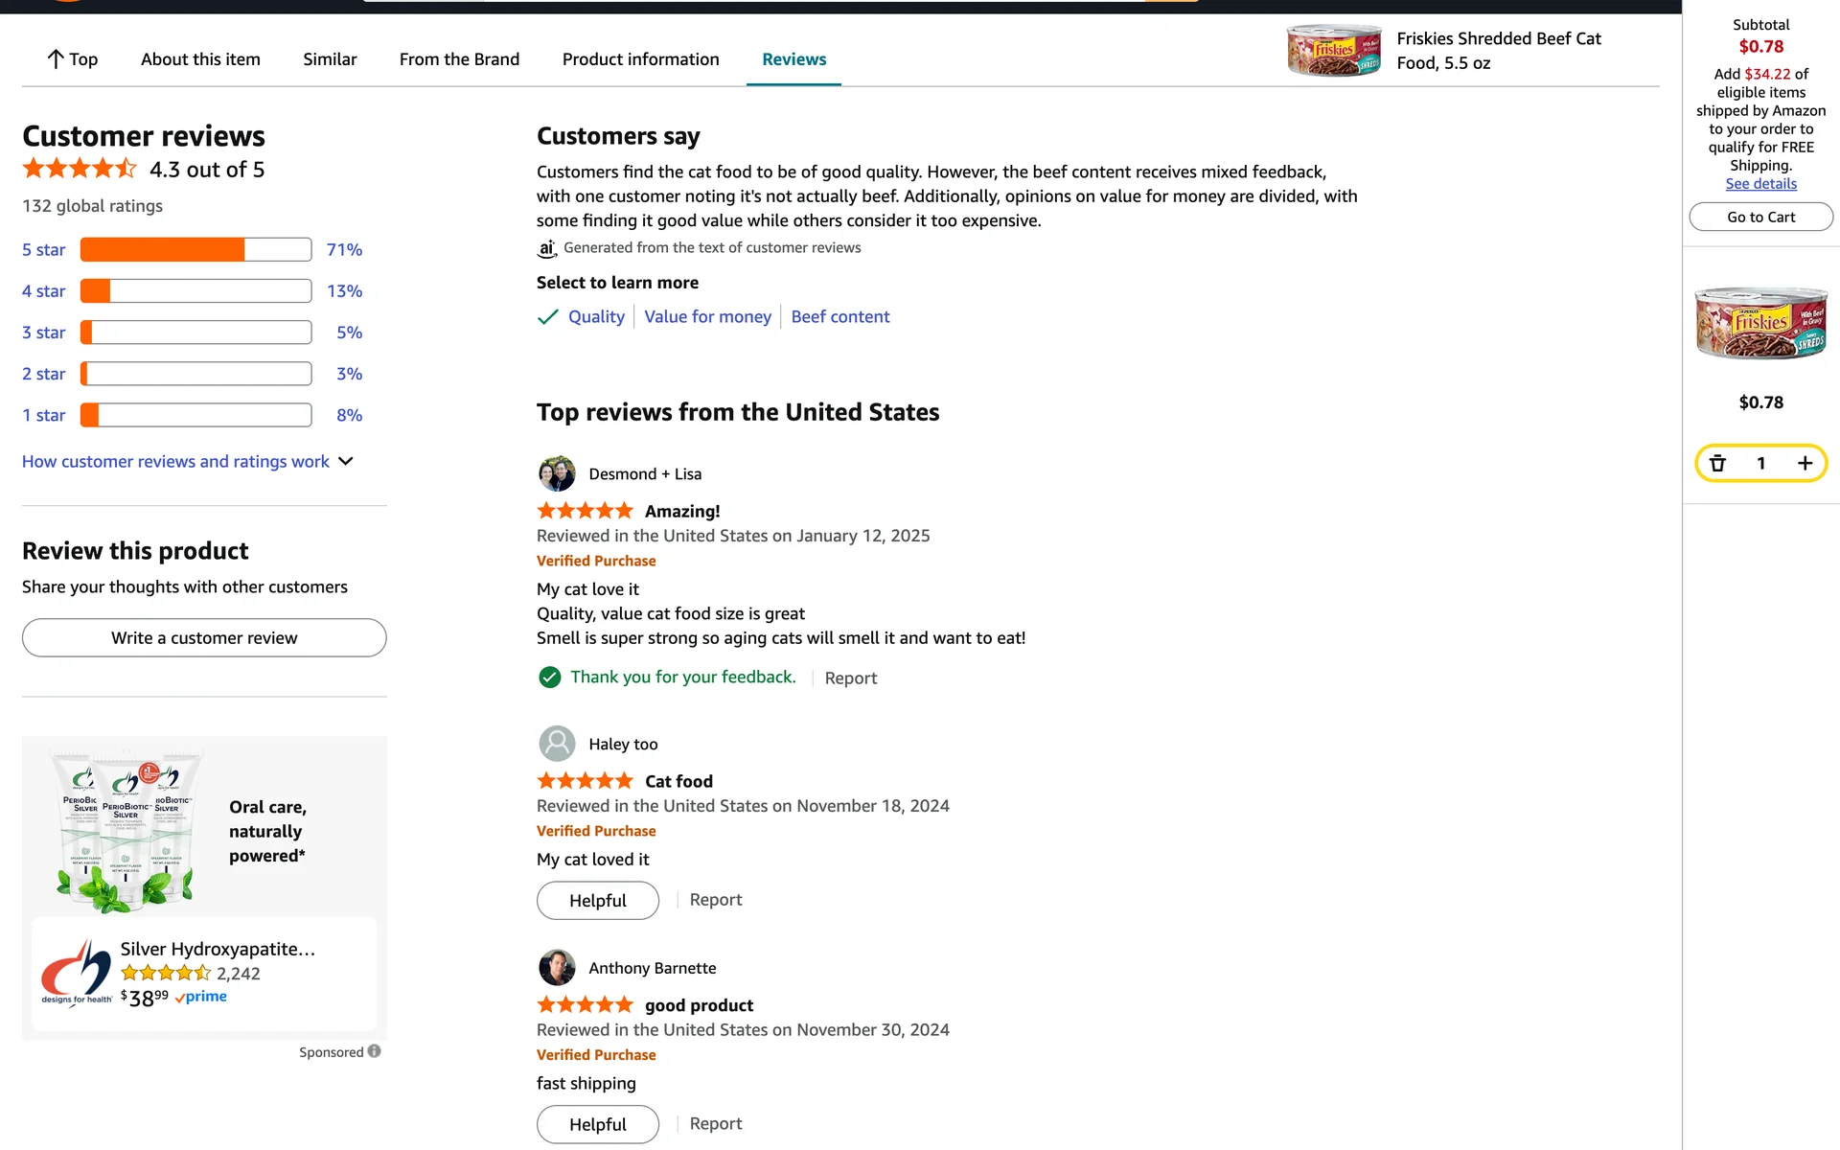Viewport: 1840px width, 1150px height.
Task: Click Anthony Barnette's profile photo
Action: [x=557, y=968]
